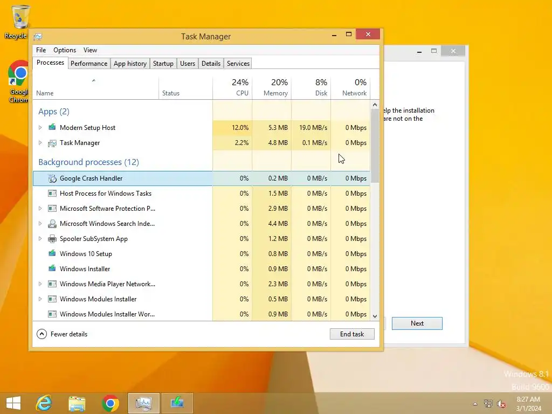The image size is (552, 414).
Task: Click the Task Manager taskbar button
Action: pyautogui.click(x=143, y=403)
